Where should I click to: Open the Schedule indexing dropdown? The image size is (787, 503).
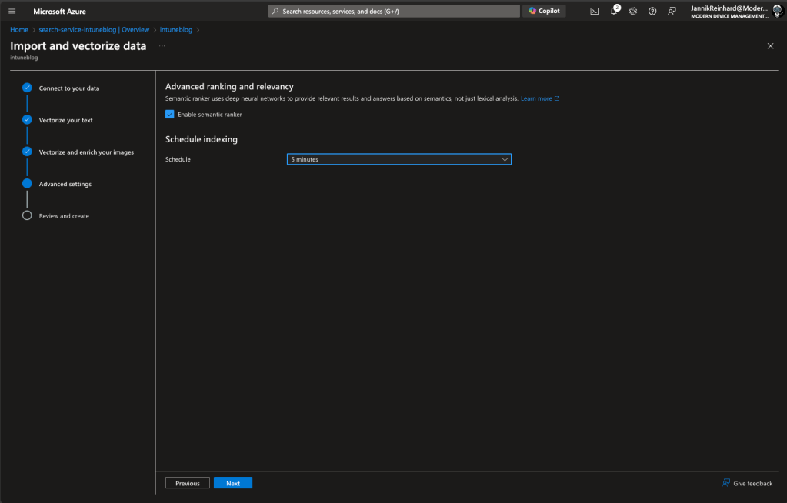click(399, 159)
